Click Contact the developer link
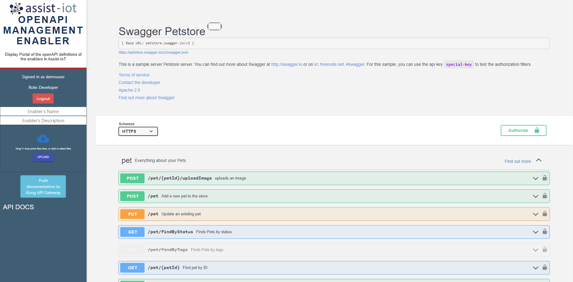 139,82
